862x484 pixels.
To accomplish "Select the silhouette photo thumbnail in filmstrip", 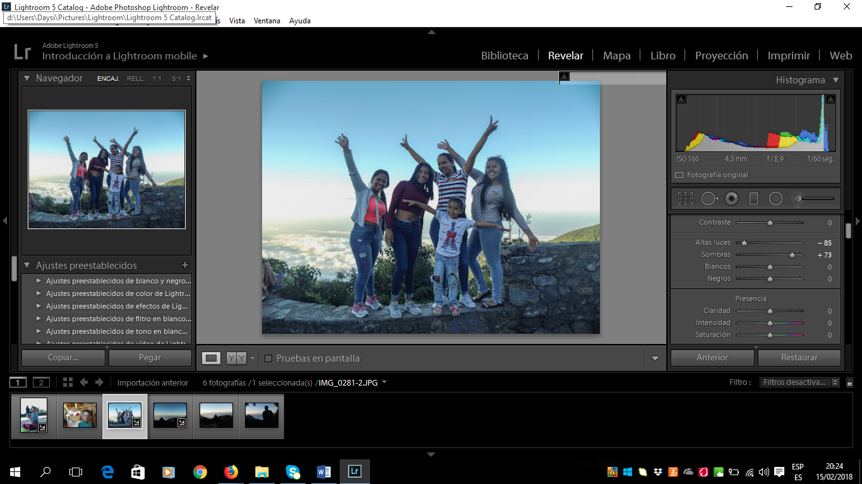I will point(261,415).
